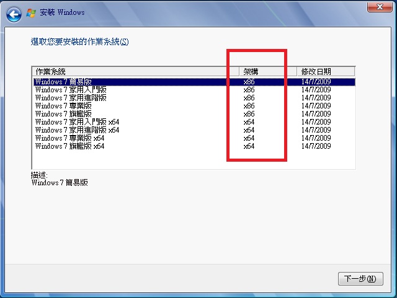Viewport: 397px width, 298px height.
Task: Click the x64 cell of 旗艦版 x64 row
Action: pos(249,146)
